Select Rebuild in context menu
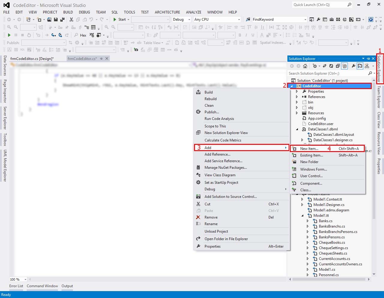The image size is (384, 298). pyautogui.click(x=241, y=99)
